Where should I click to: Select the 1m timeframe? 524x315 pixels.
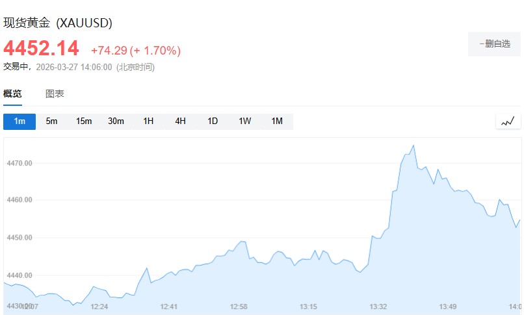tap(20, 121)
